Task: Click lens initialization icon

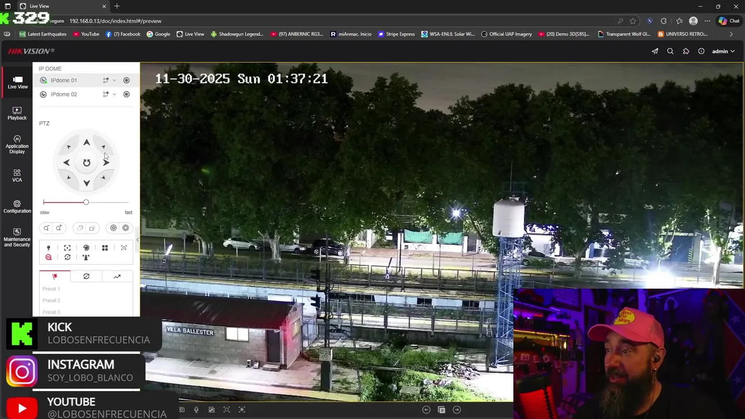Action: [x=86, y=248]
